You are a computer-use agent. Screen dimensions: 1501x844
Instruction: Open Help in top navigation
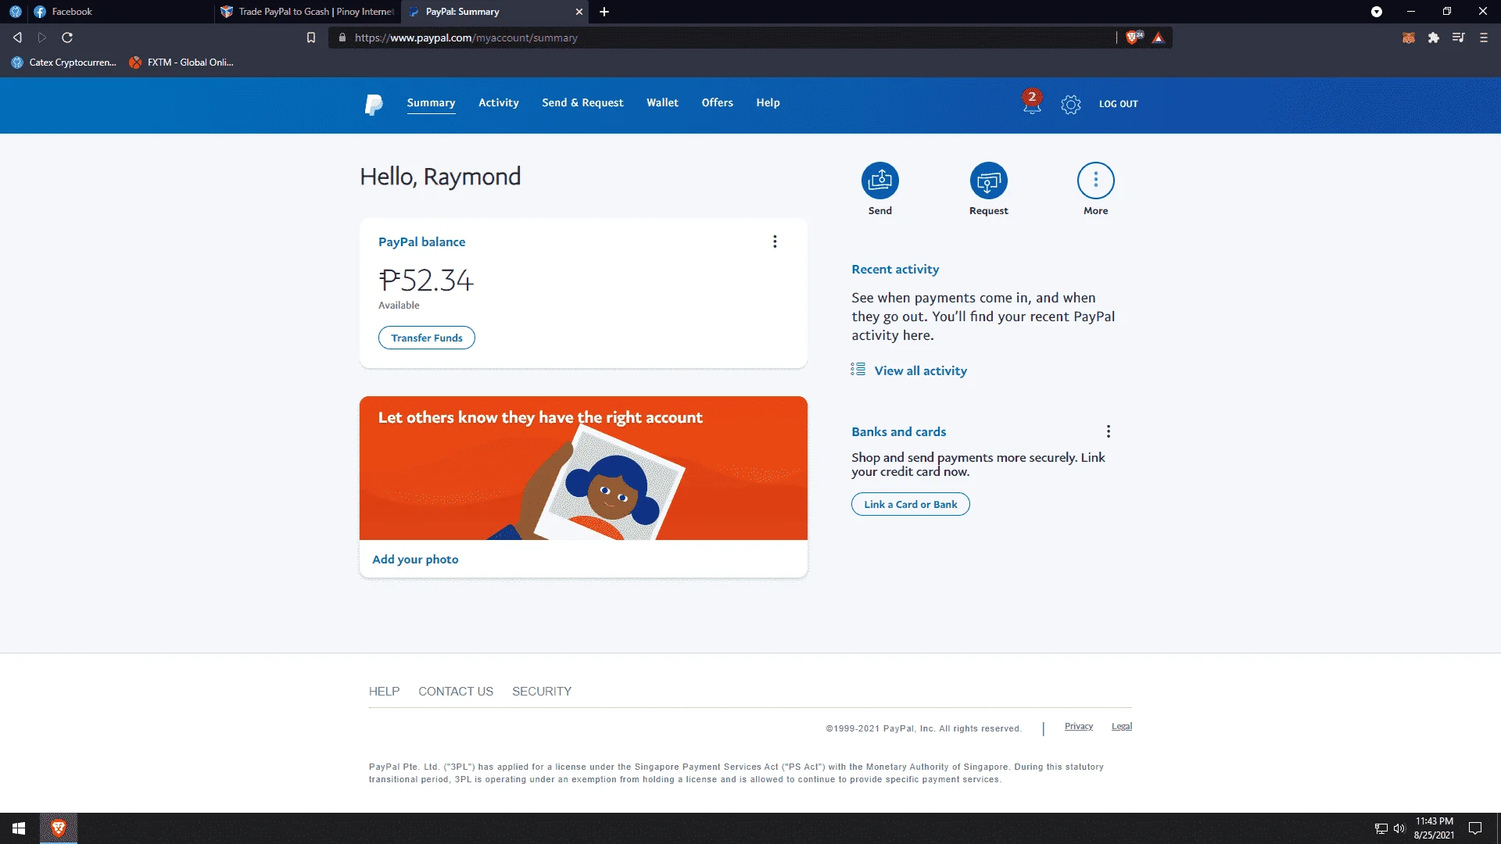(x=768, y=102)
